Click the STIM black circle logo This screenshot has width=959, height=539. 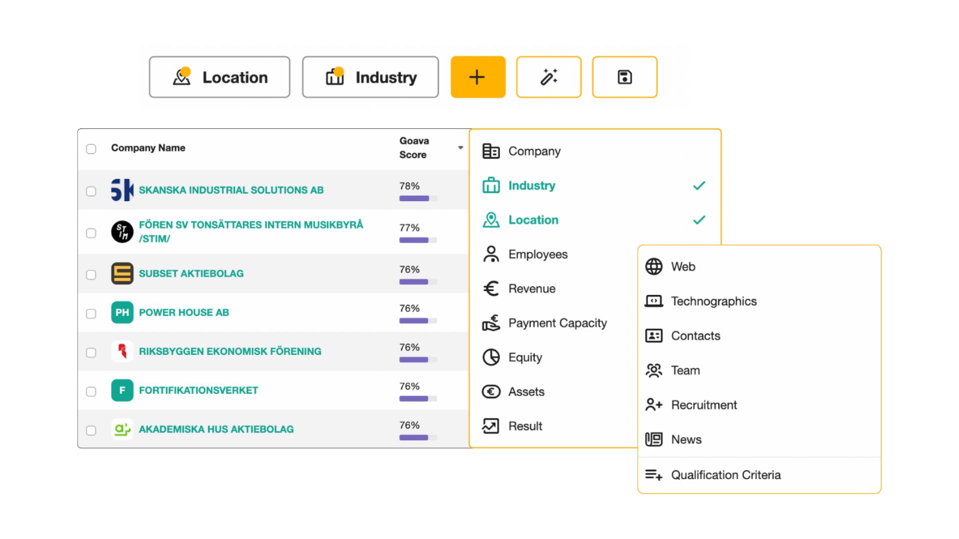(x=122, y=232)
